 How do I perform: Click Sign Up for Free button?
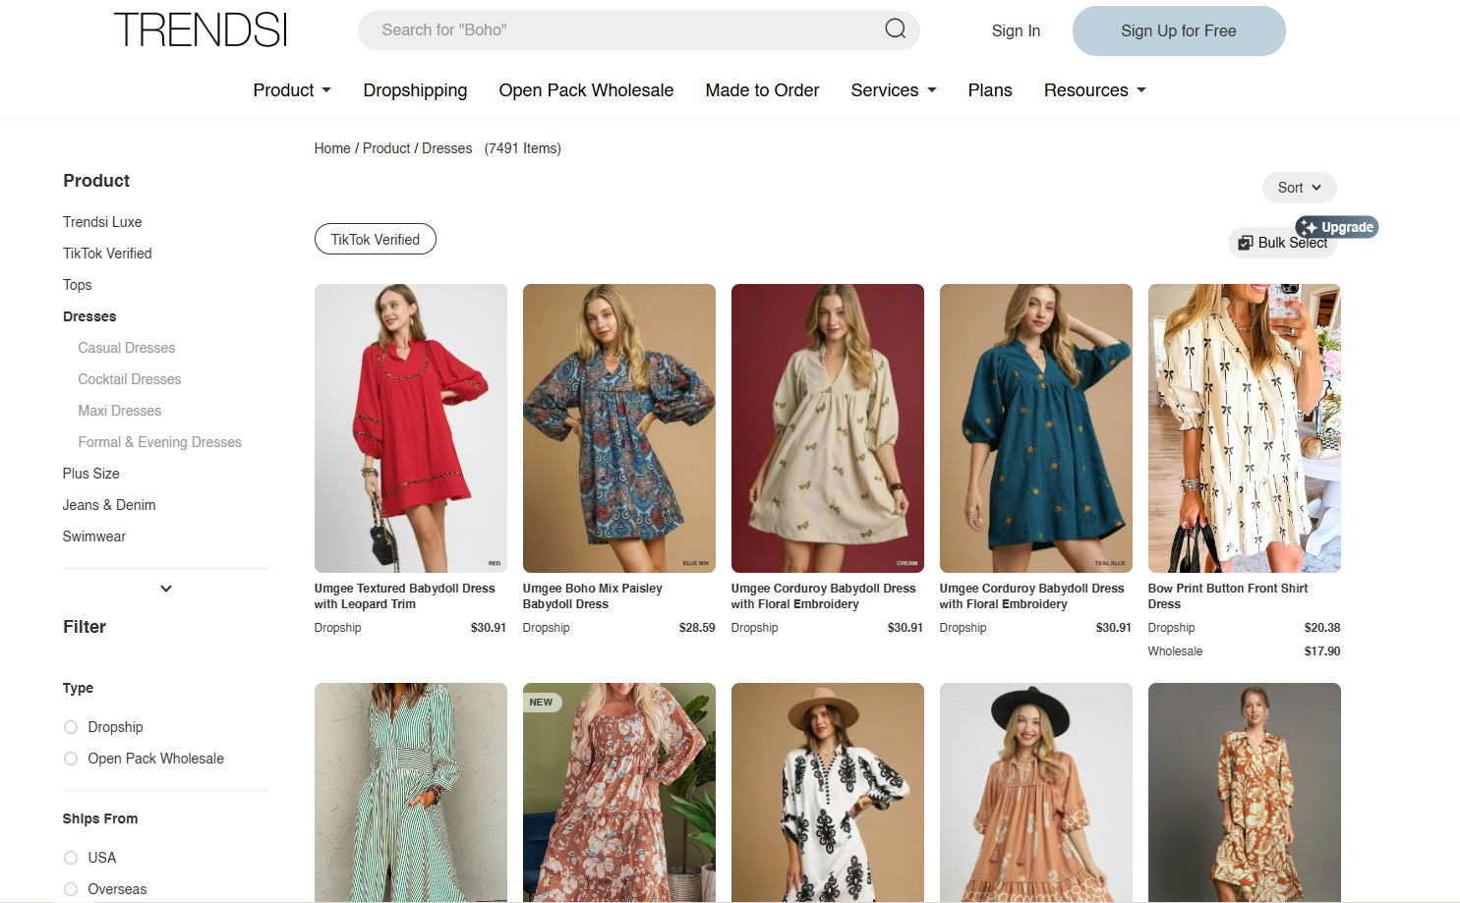point(1178,31)
